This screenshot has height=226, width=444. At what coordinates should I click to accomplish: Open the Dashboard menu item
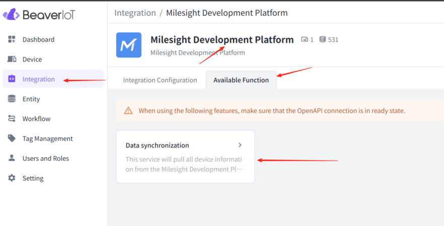click(53, 39)
